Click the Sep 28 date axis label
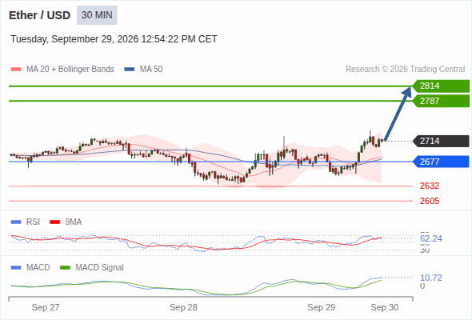 pyautogui.click(x=183, y=307)
